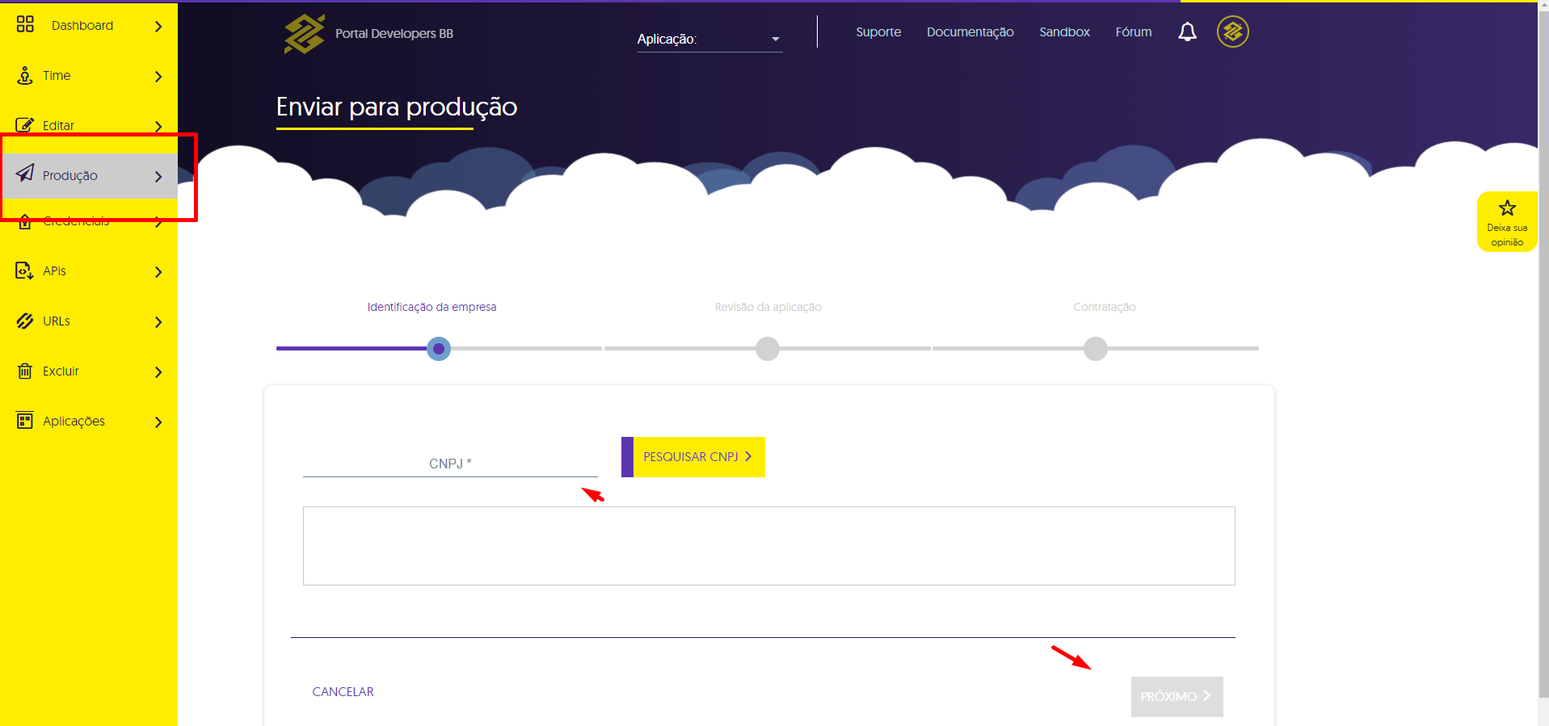Image resolution: width=1549 pixels, height=726 pixels.
Task: Click the URLs link icon
Action: pos(25,321)
